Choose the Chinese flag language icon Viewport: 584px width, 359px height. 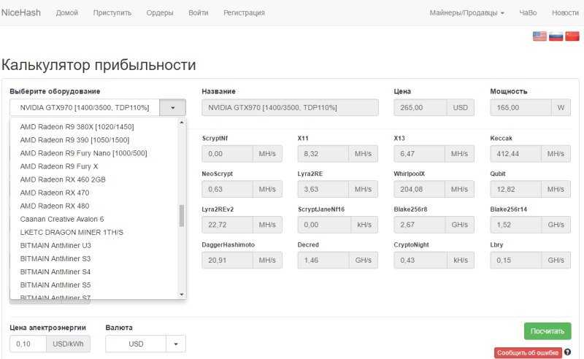(572, 36)
